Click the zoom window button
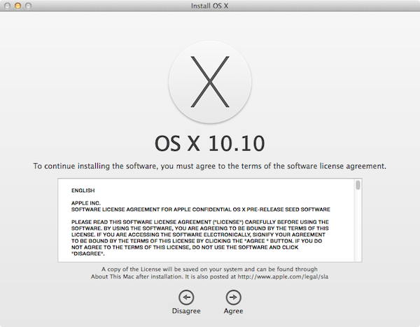420x327 pixels. tap(28, 6)
